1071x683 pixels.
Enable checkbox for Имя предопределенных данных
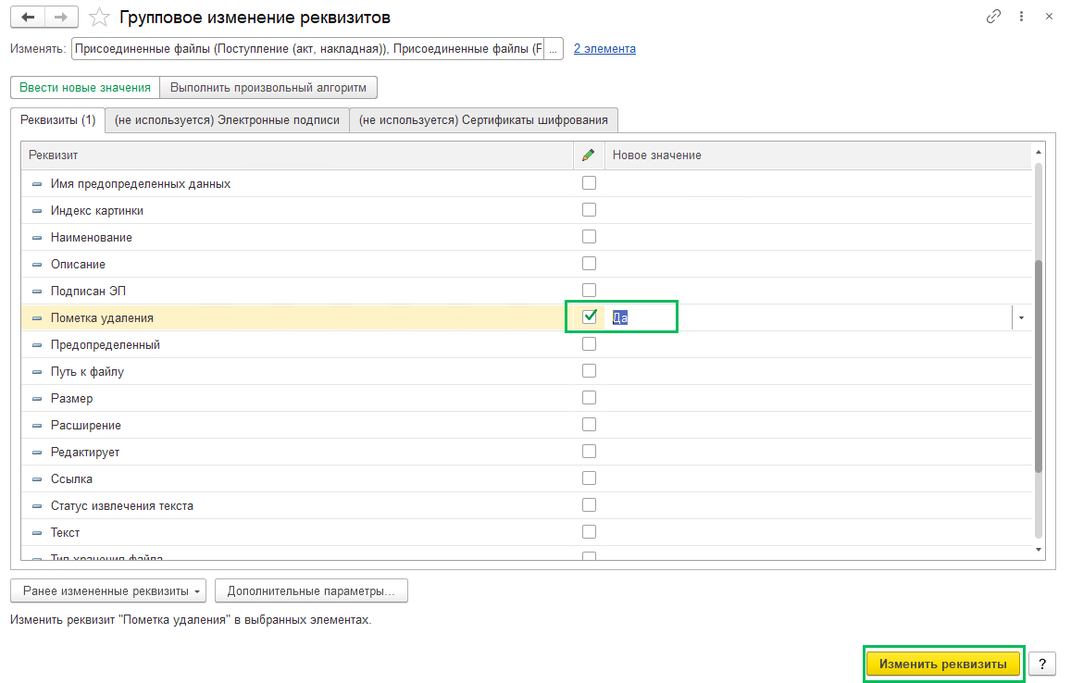[x=589, y=183]
